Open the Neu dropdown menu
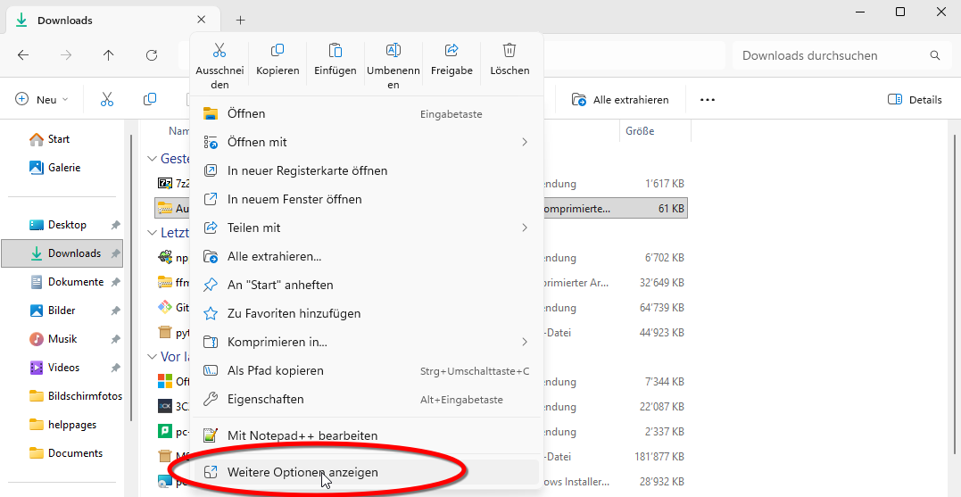This screenshot has height=497, width=961. [x=42, y=99]
